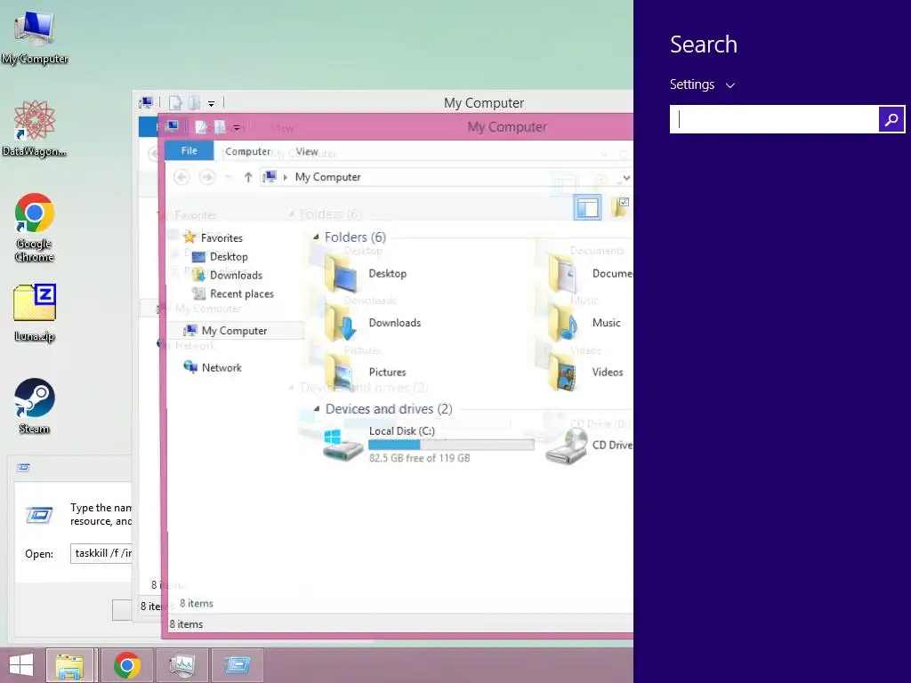
Task: Launch Google Chrome from desktop
Action: (x=35, y=228)
